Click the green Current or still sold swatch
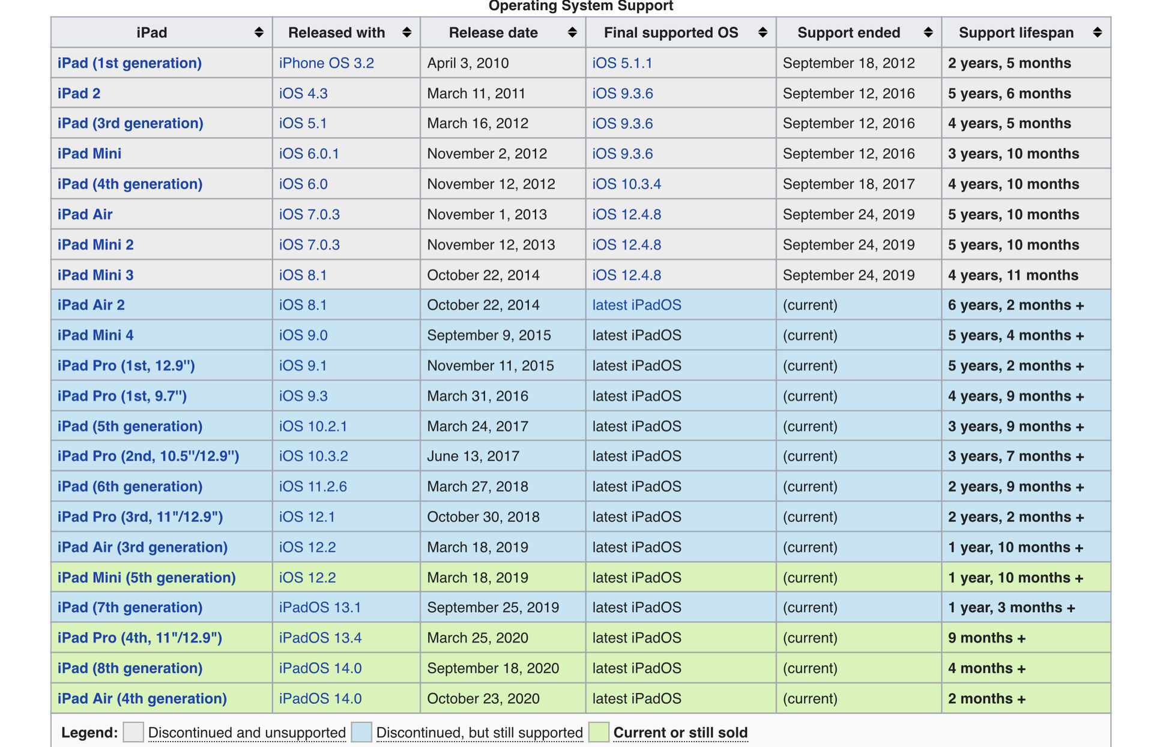 [599, 732]
